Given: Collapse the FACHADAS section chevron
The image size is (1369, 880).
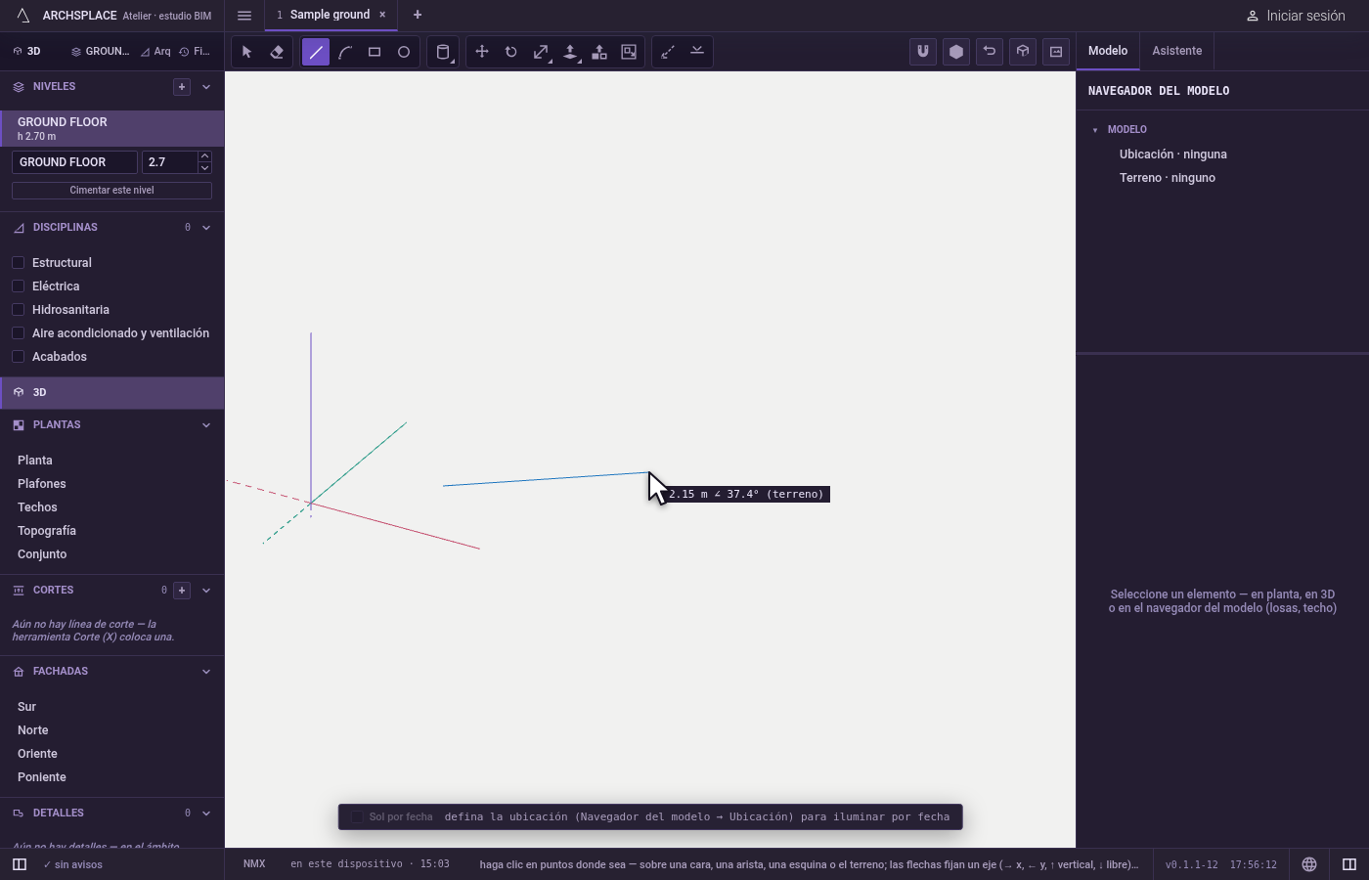Looking at the screenshot, I should click(x=206, y=672).
